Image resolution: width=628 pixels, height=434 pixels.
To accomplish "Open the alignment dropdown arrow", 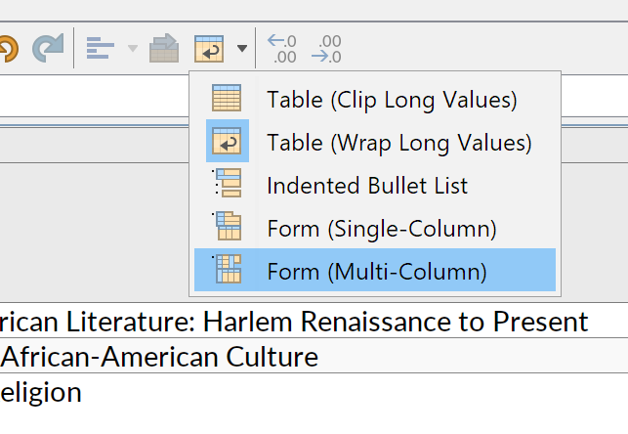I will 133,49.
